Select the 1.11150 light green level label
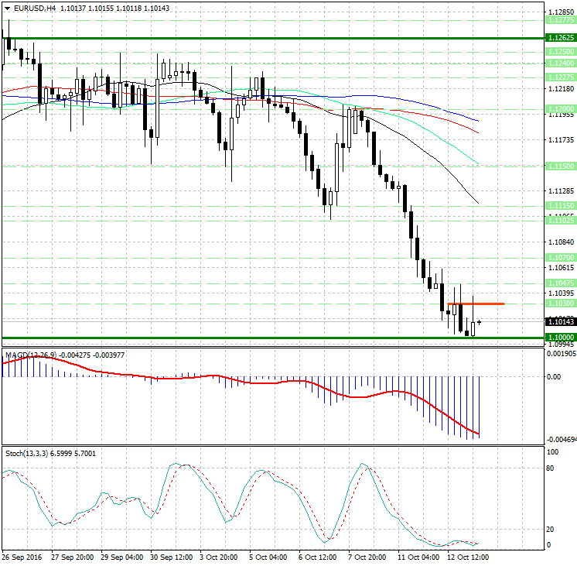Screen dimensions: 577x566 click(559, 205)
